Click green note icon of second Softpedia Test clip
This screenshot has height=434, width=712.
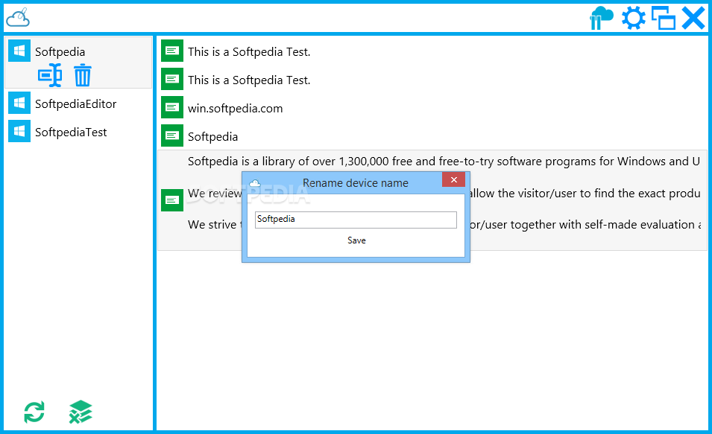click(x=172, y=79)
